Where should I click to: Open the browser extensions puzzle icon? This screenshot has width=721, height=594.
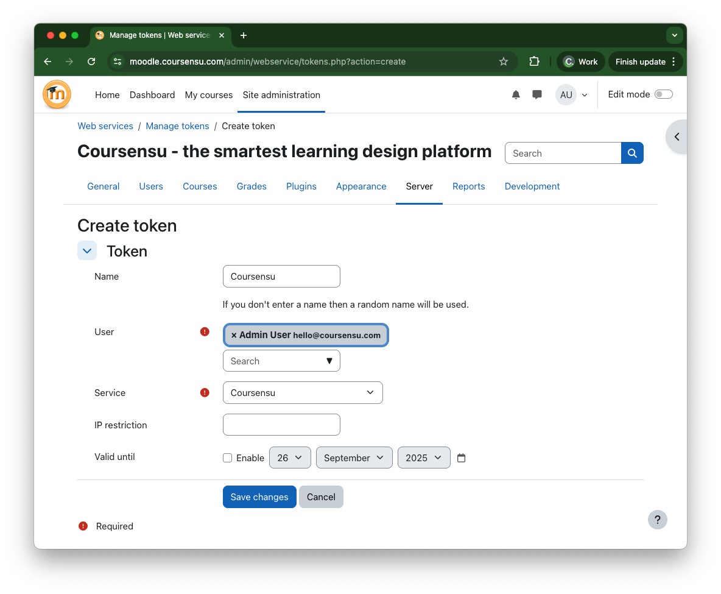[534, 62]
